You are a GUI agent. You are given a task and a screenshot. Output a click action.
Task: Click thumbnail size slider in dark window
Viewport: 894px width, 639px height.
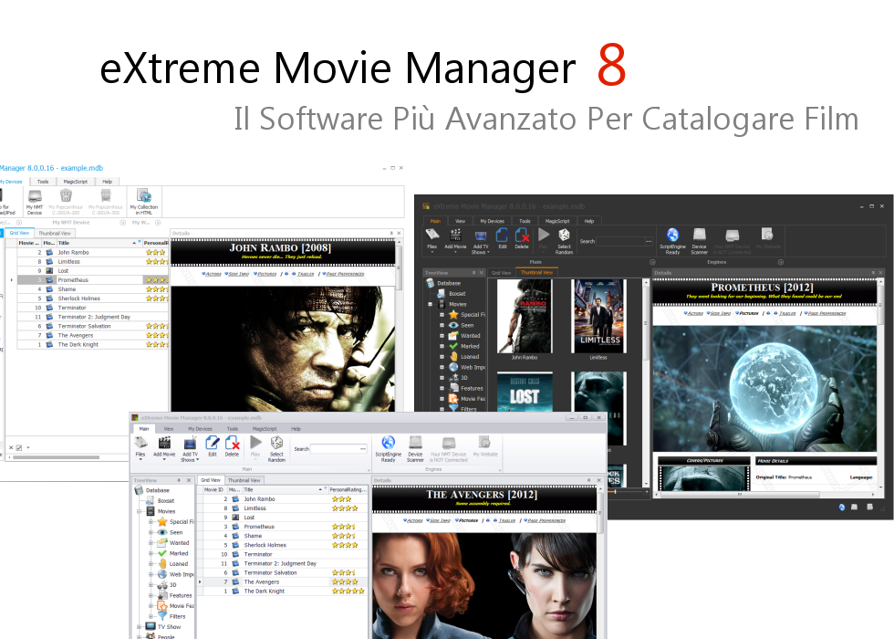pyautogui.click(x=615, y=492)
